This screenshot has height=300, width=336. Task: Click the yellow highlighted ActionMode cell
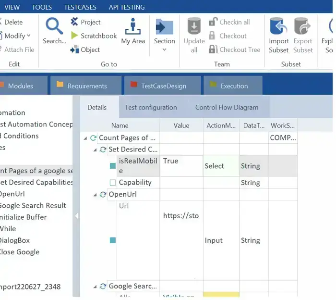[221, 294]
